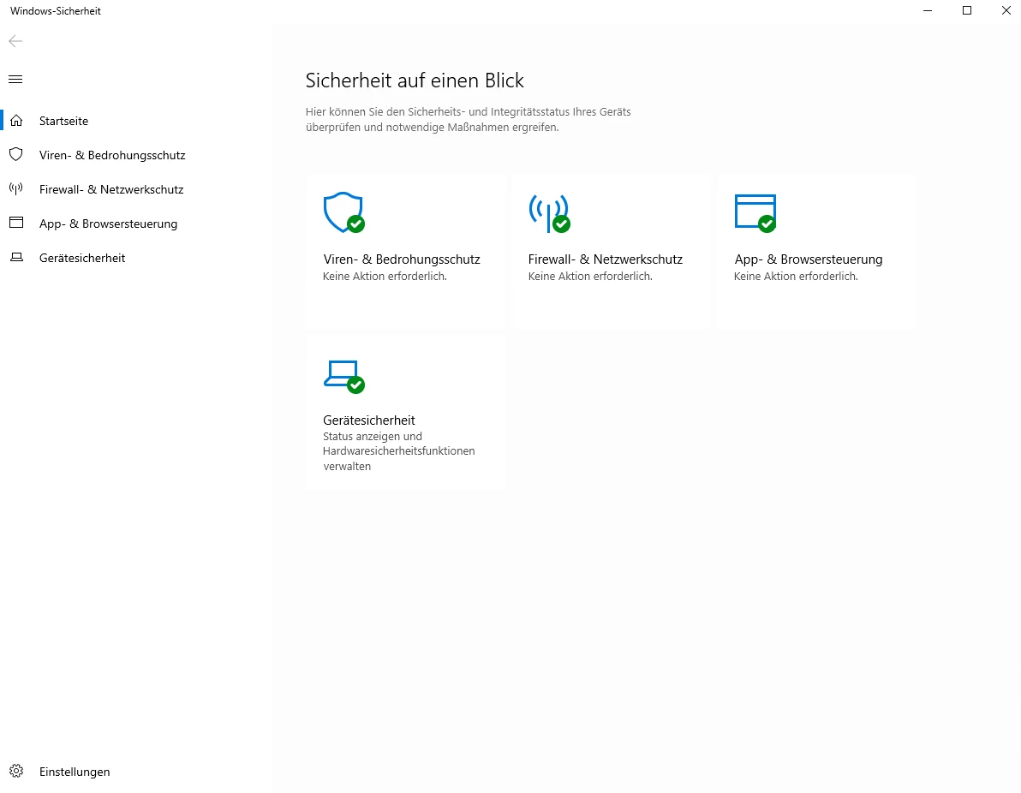Screen dimensions: 1021x793
Task: Open Einstellungen text at the sidebar bottom
Action: tap(75, 772)
